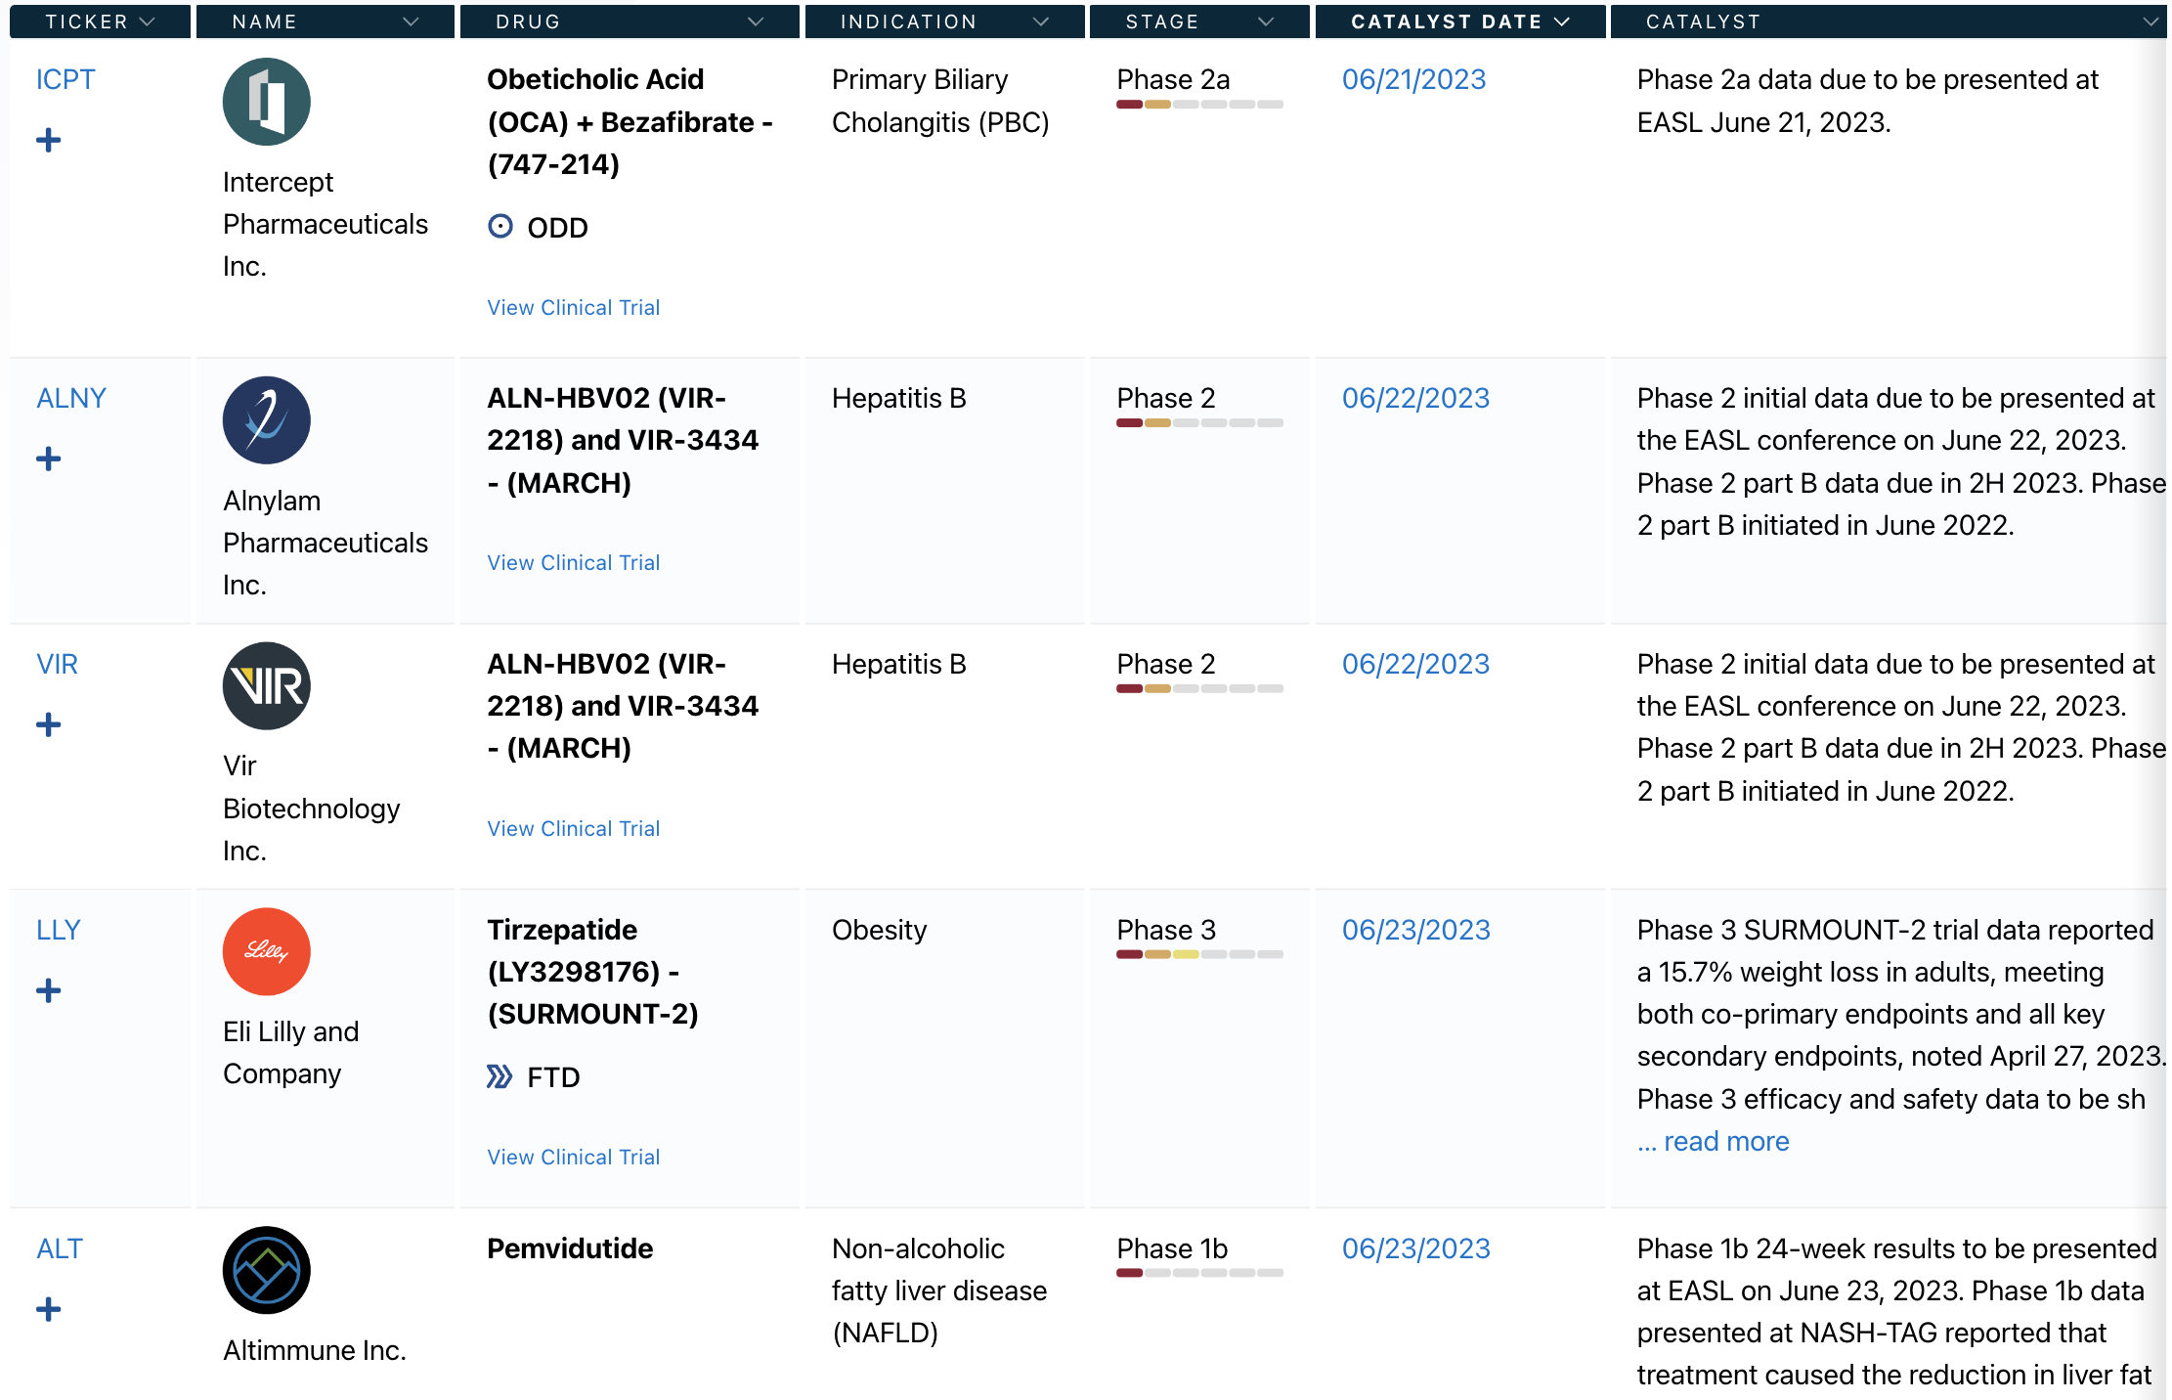Click the Vir Biotechnology logo

pos(266,686)
